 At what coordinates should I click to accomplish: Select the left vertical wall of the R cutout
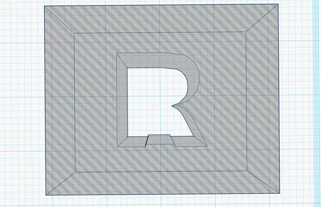point(122,101)
